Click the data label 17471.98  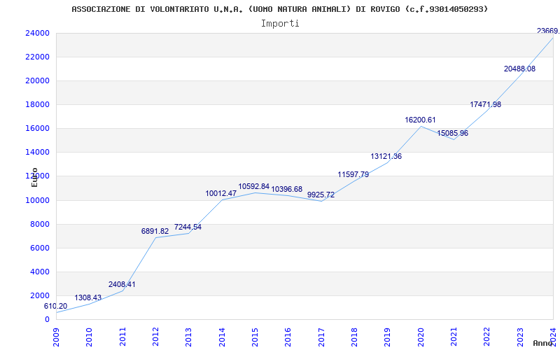tap(485, 104)
